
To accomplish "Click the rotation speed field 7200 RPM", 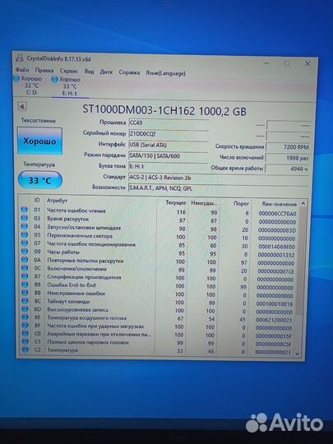I will (x=288, y=147).
